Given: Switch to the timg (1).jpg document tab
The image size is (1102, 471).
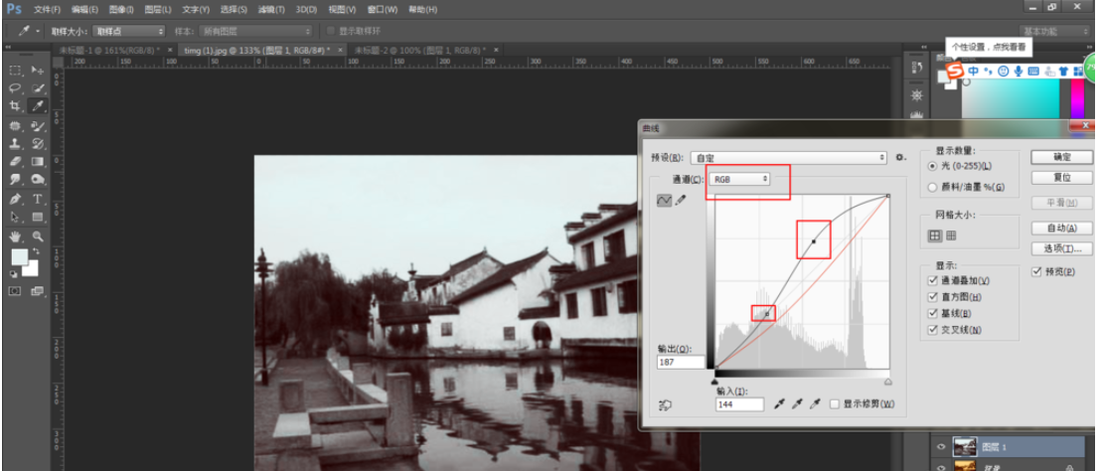Looking at the screenshot, I should click(x=256, y=50).
